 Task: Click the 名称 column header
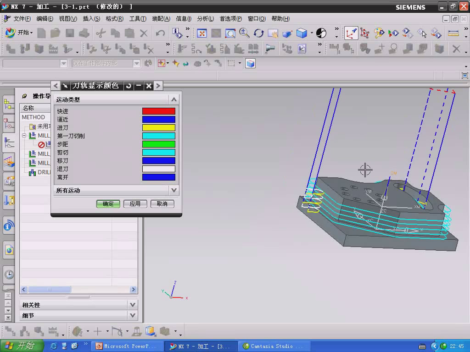click(35, 108)
